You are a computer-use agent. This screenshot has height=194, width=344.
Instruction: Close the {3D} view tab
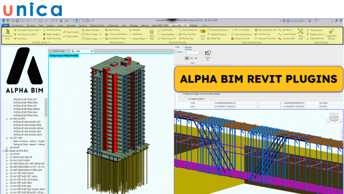(x=92, y=51)
